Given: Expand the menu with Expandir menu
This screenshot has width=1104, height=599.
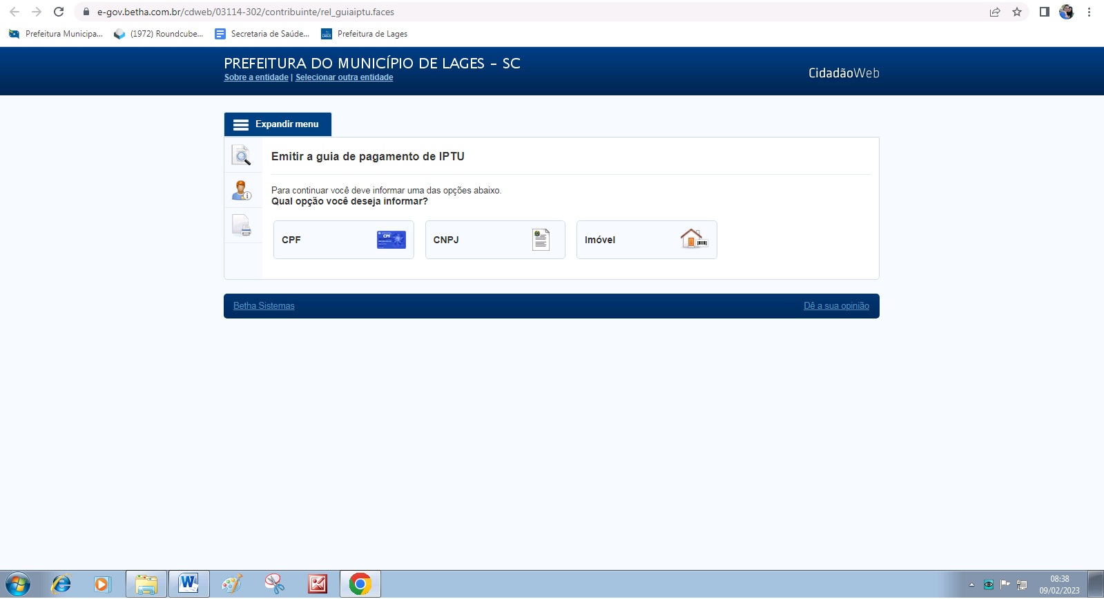Looking at the screenshot, I should coord(278,124).
